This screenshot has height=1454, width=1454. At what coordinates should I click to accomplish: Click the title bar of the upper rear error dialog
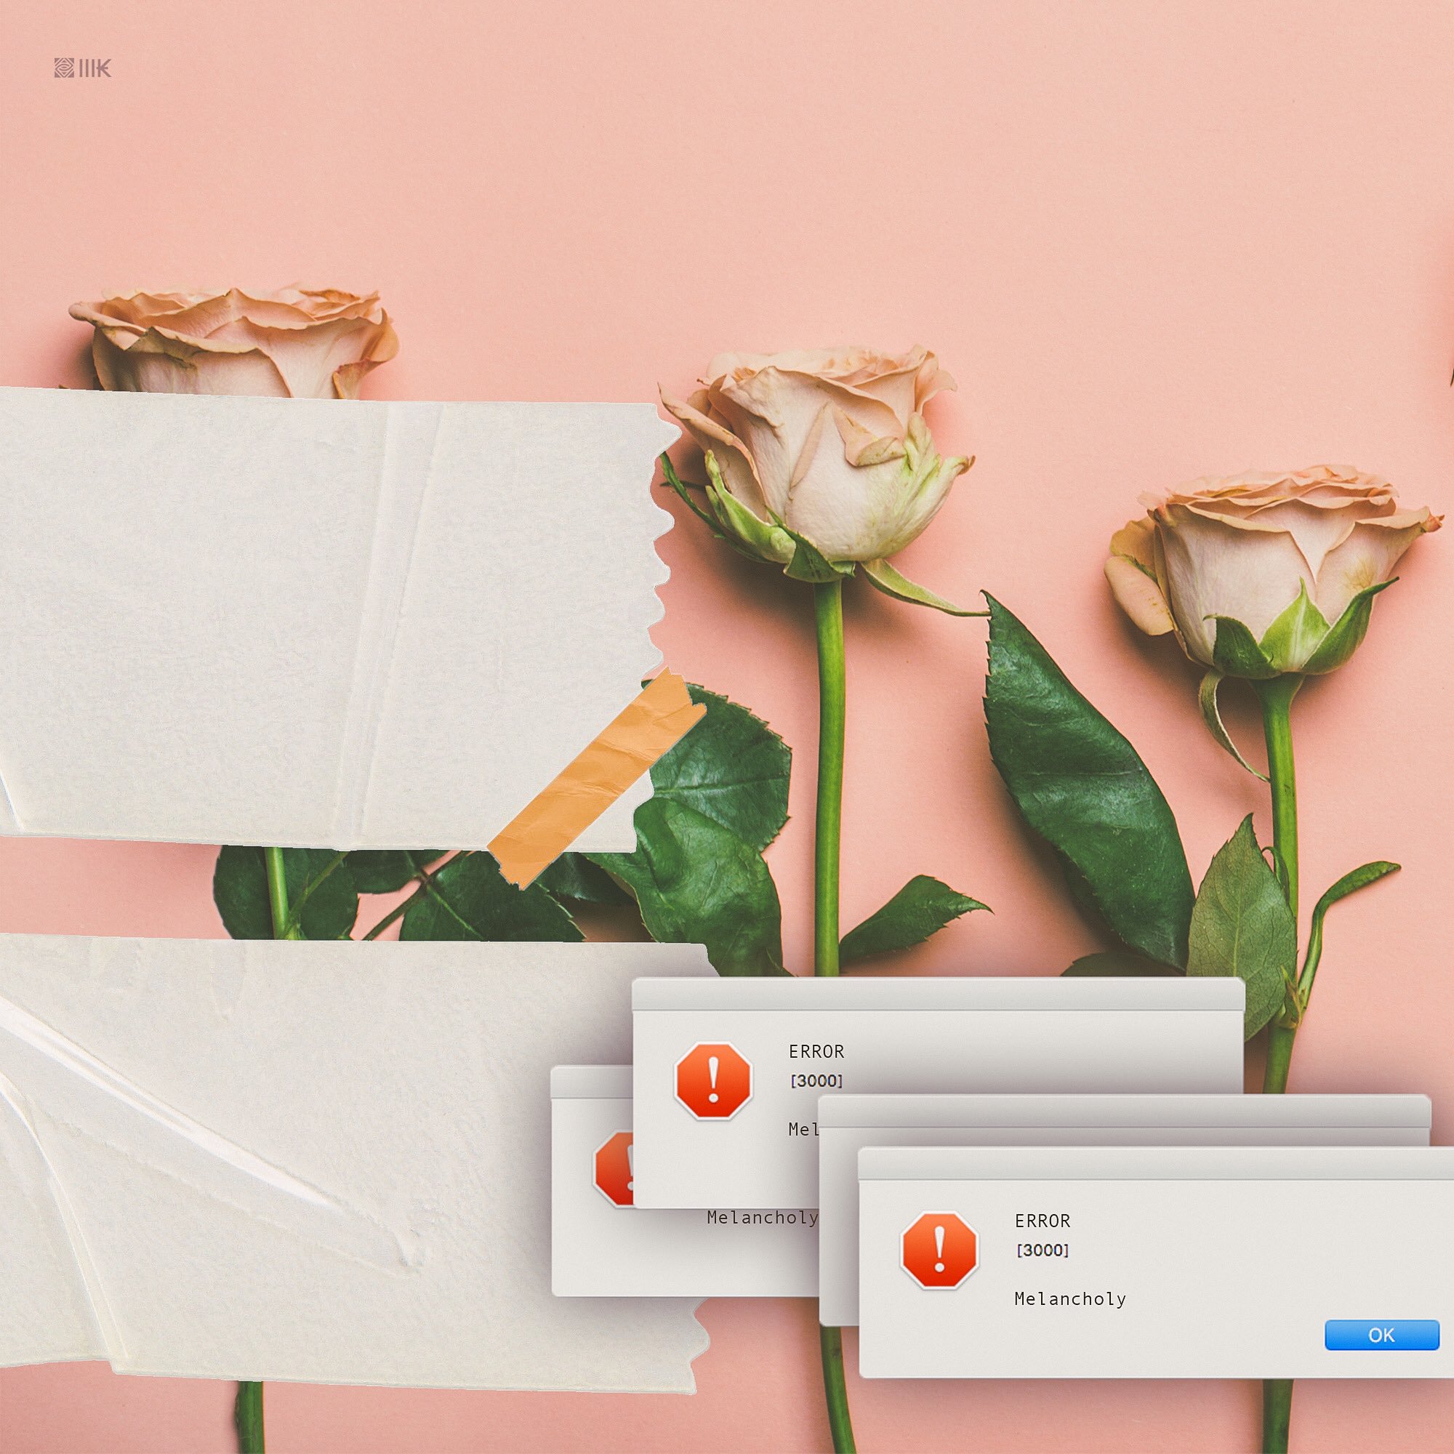(x=938, y=993)
